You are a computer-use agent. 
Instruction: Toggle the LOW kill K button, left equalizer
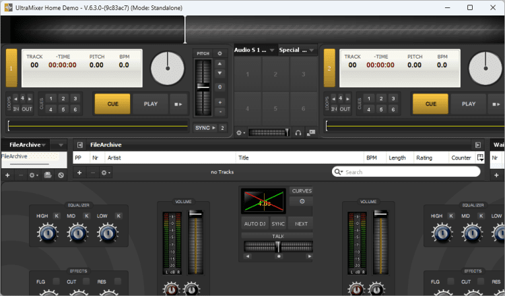point(119,216)
